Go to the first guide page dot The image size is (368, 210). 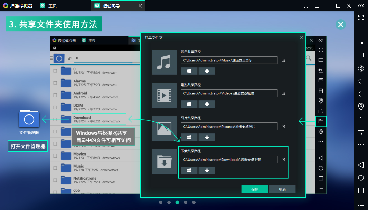(x=161, y=202)
